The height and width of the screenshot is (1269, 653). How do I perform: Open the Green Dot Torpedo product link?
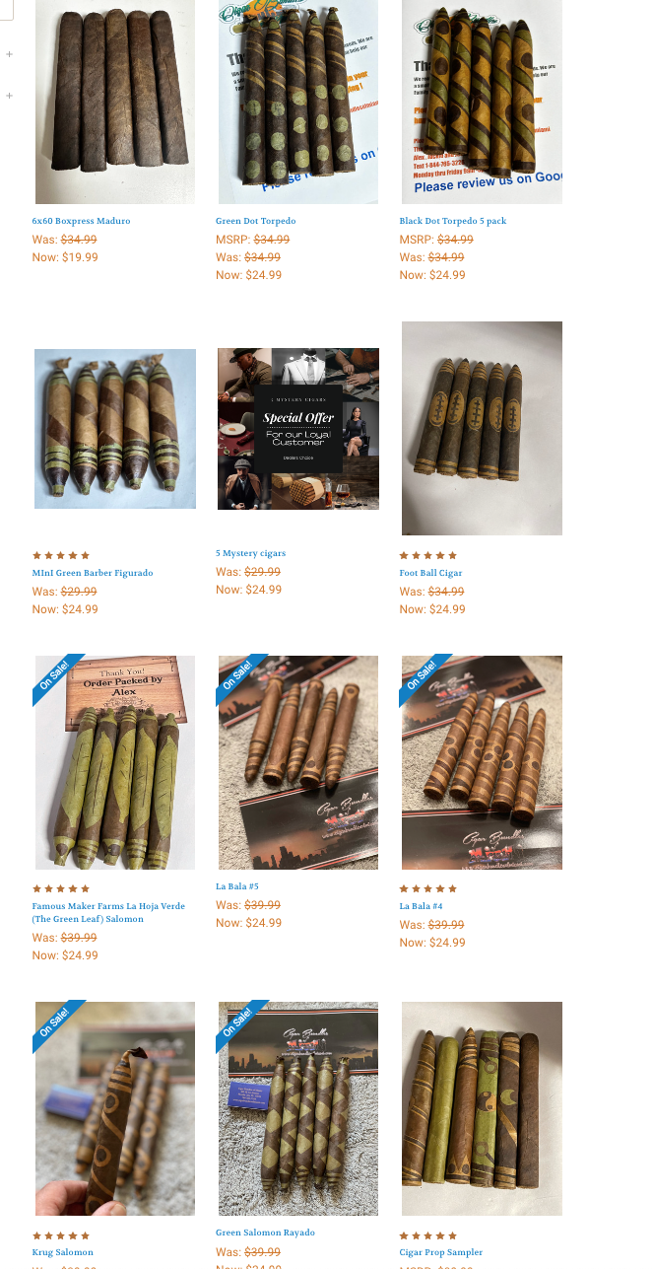[256, 221]
